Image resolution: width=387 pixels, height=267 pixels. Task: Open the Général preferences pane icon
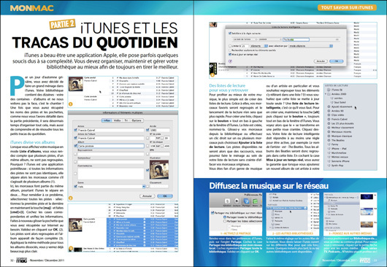point(227,201)
